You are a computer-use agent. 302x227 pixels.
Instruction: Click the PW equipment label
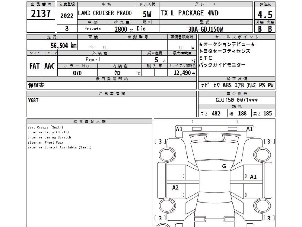point(271,85)
